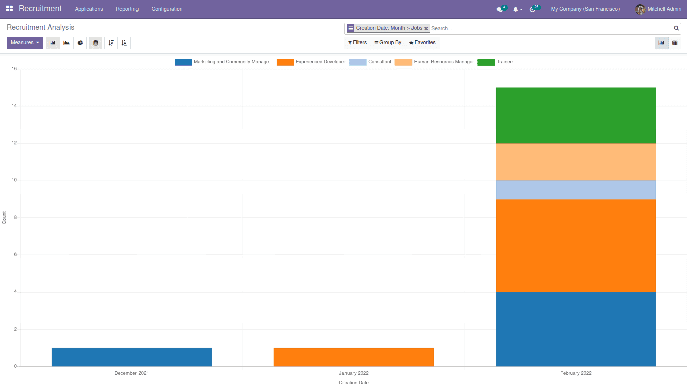
Task: Switch to the pivot table view
Action: [675, 43]
